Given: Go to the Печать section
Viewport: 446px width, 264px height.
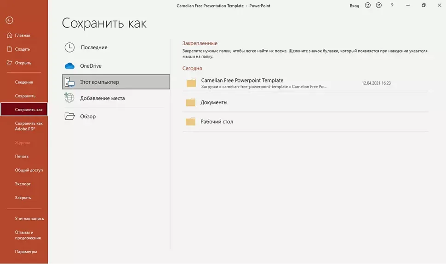Looking at the screenshot, I should tap(22, 156).
